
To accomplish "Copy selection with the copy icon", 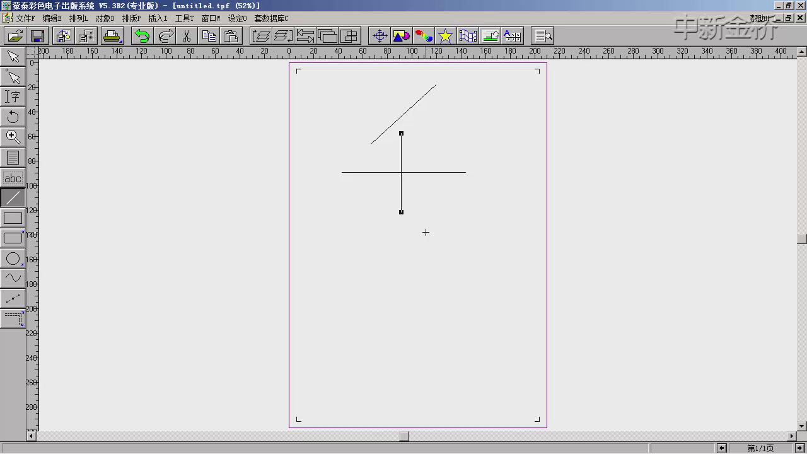I will [209, 36].
